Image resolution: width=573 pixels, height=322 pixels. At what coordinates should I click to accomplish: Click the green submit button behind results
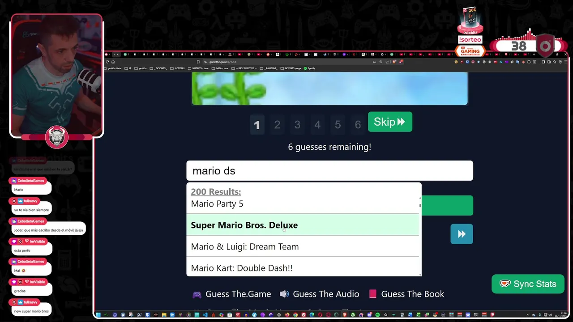(x=447, y=206)
